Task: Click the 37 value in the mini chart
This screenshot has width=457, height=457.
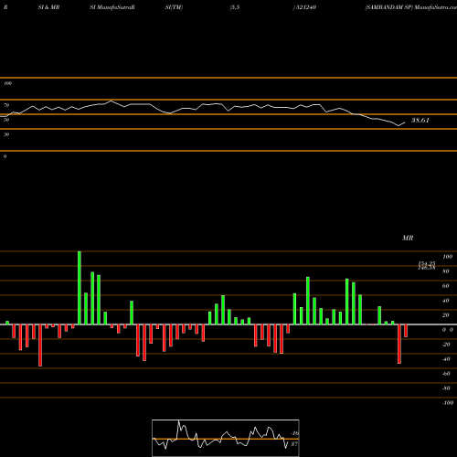Action: point(294,444)
